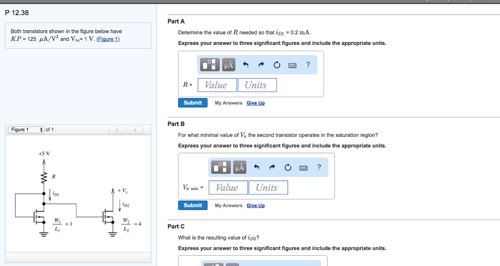Submit the Part A answer
The height and width of the screenshot is (266, 500).
click(192, 103)
